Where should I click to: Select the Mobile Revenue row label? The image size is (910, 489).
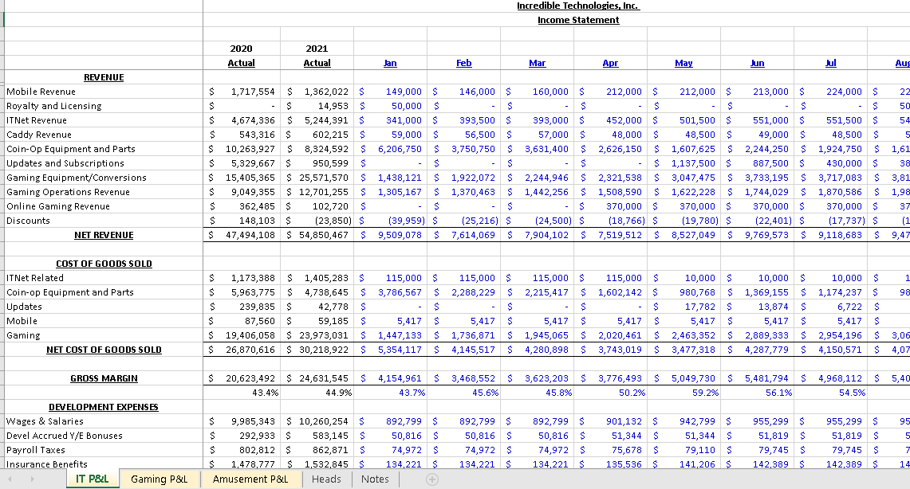tap(41, 92)
